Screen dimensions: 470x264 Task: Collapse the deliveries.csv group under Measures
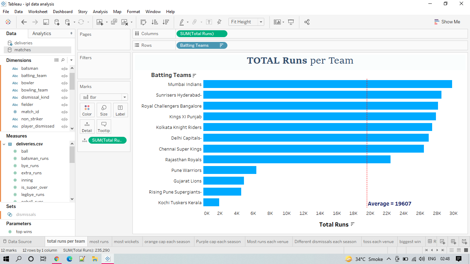tap(4, 144)
